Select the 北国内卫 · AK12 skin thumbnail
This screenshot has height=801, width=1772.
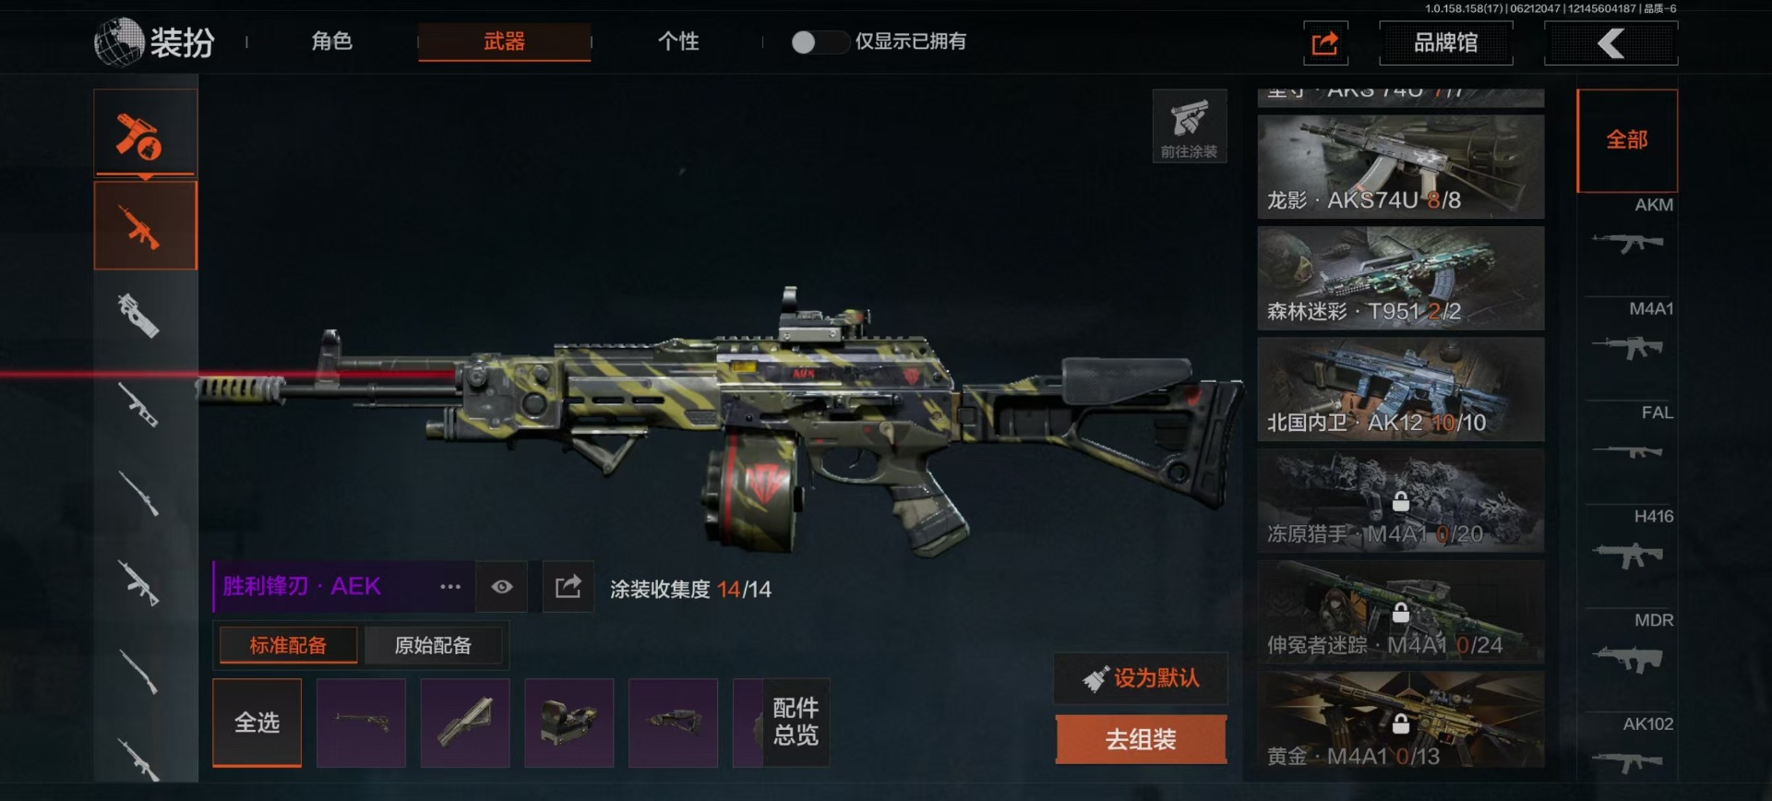point(1400,389)
